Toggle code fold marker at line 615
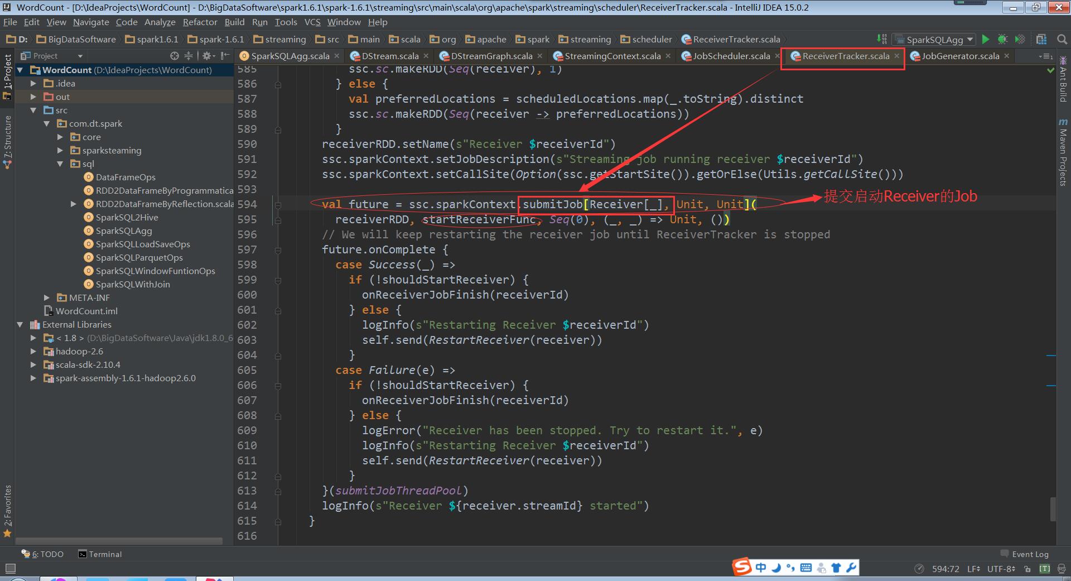Screen dimensions: 1071x581 (x=278, y=521)
